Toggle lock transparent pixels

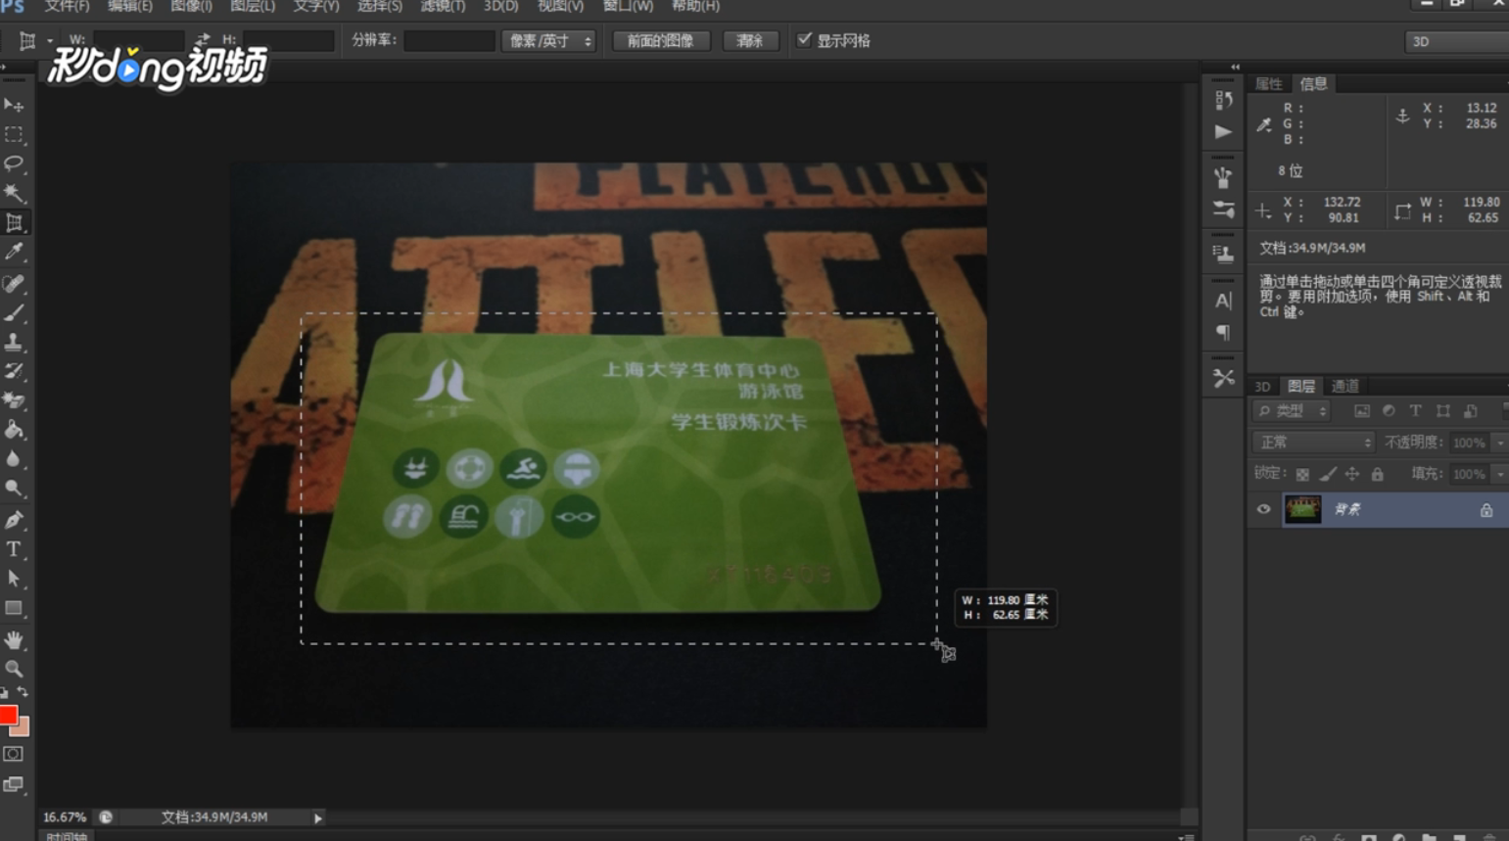1302,474
